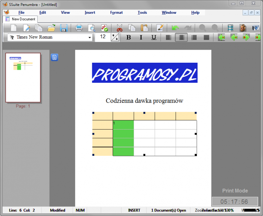The width and height of the screenshot is (263, 216).
Task: Click the second greyed magnifier zoom icon
Action: pyautogui.click(x=215, y=28)
